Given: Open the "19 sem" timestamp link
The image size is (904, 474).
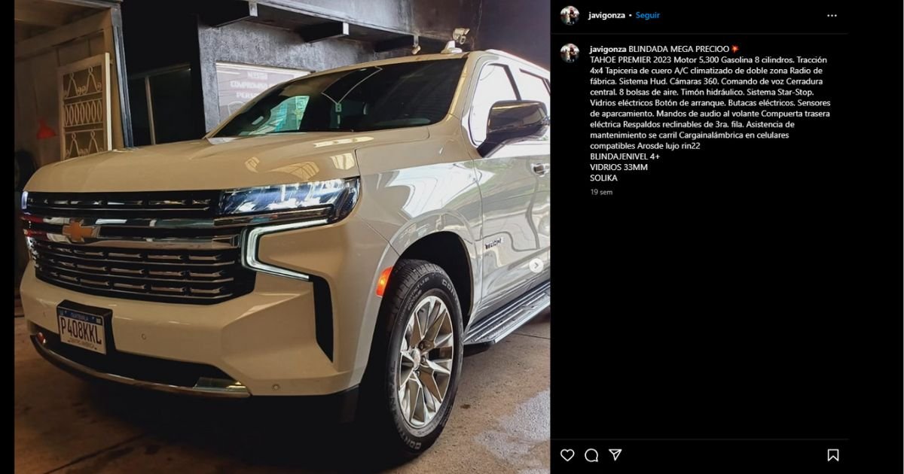Looking at the screenshot, I should pyautogui.click(x=601, y=192).
